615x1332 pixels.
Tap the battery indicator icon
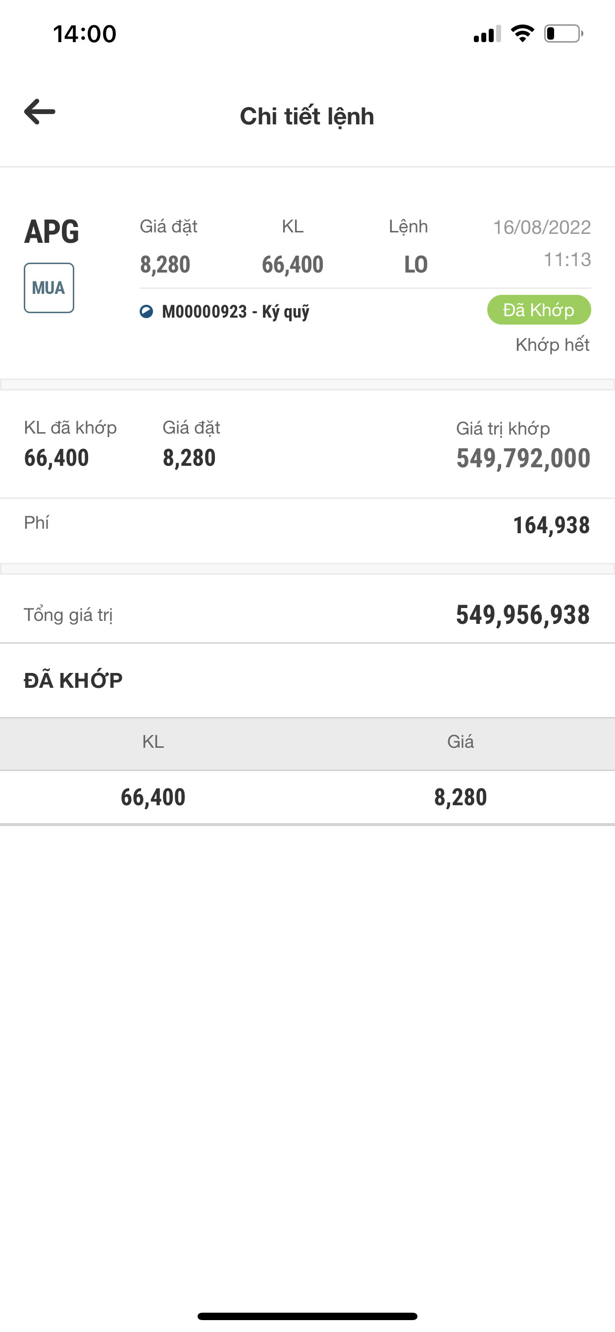point(563,34)
